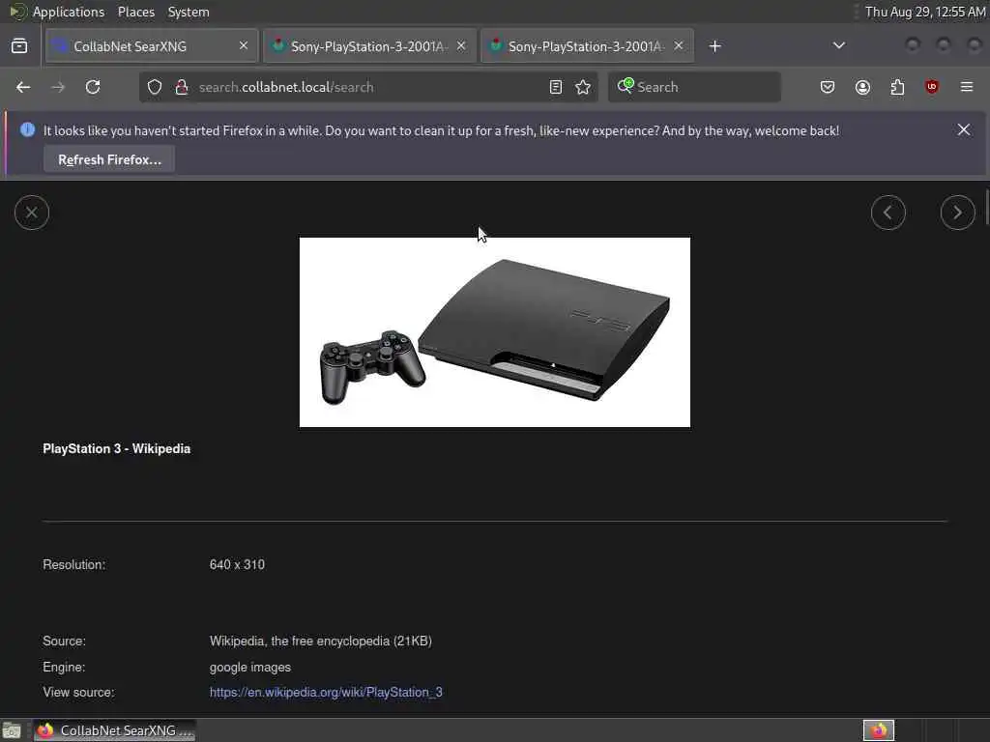Open the extensions puzzle icon

897,87
